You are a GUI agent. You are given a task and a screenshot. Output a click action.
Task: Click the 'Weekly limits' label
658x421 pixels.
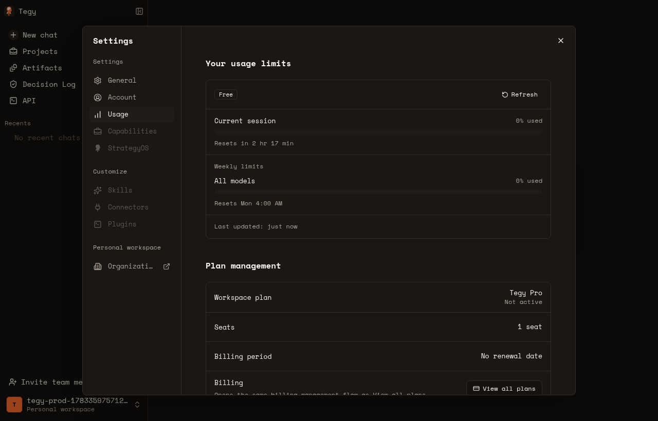(239, 166)
